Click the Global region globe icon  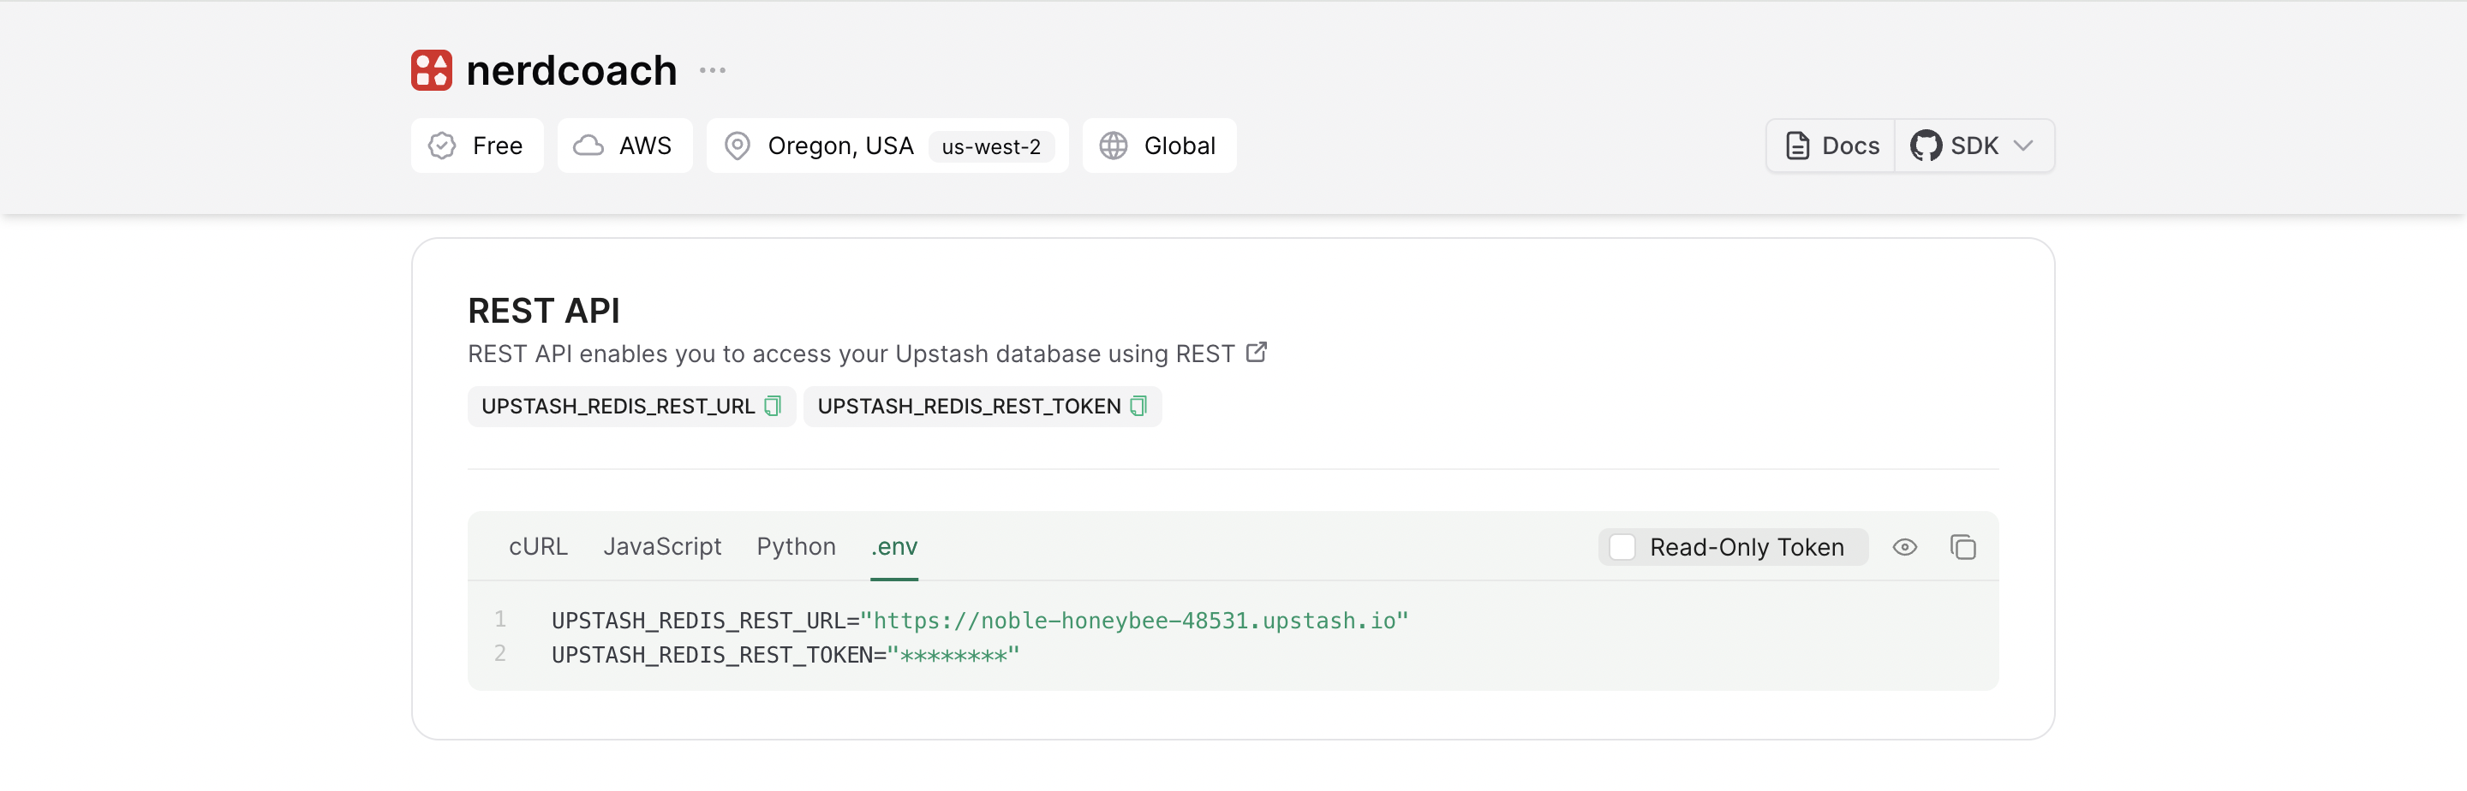(x=1113, y=146)
